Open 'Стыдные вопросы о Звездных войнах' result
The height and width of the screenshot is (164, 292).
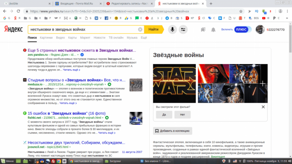coord(77,80)
